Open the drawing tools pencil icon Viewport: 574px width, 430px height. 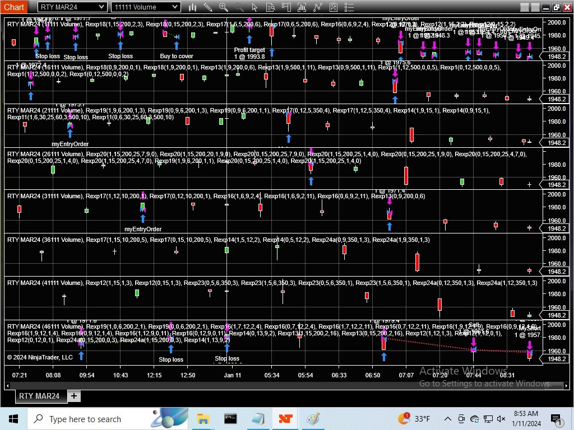coord(207,7)
